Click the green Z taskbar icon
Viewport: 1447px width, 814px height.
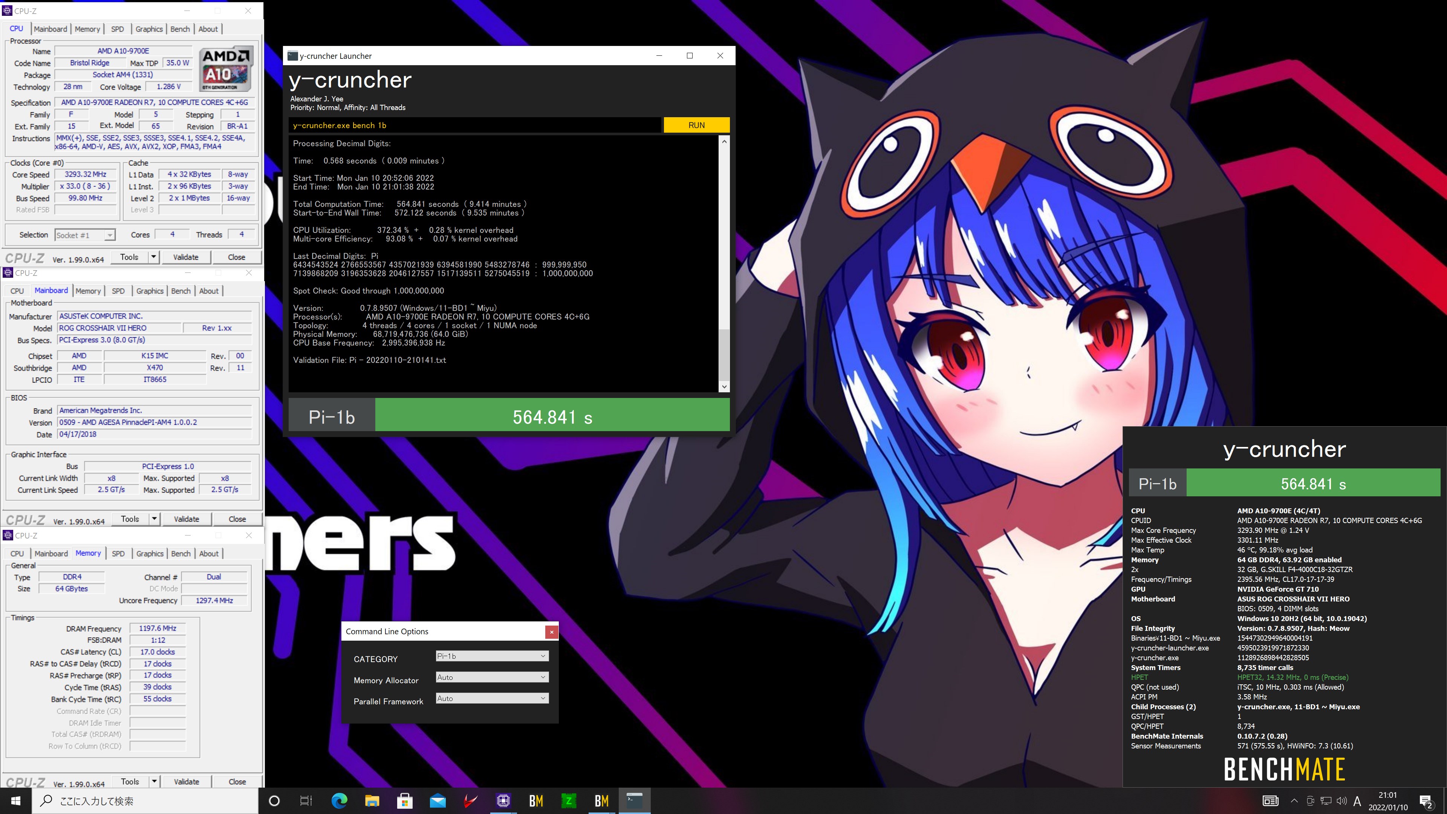coord(569,800)
